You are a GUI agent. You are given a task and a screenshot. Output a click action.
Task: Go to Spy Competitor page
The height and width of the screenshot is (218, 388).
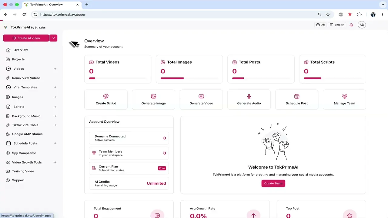[x=24, y=153]
